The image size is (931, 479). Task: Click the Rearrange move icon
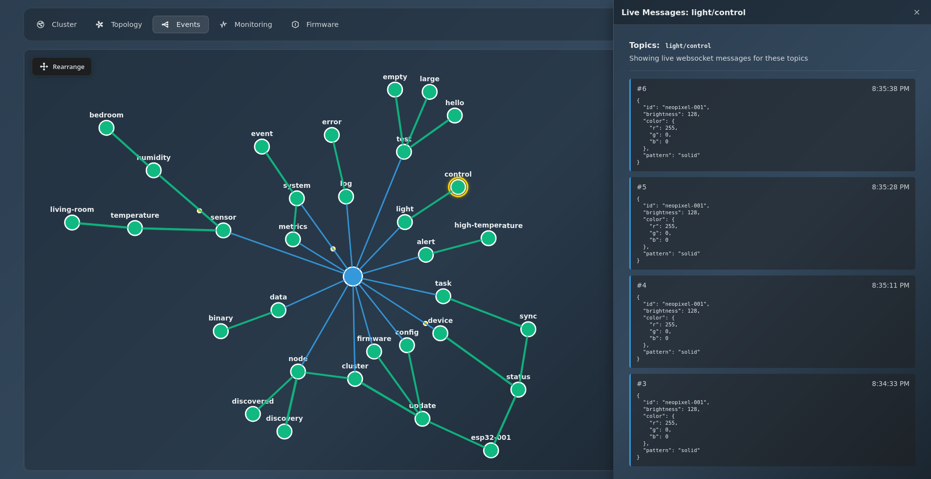[x=44, y=67]
